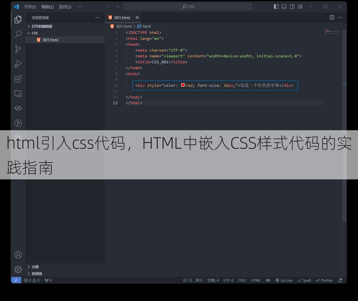
Task: Expand the 时间线 timeline section
Action: (x=65, y=273)
